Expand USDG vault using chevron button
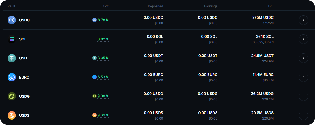The height and width of the screenshot is (125, 315). coord(303,96)
